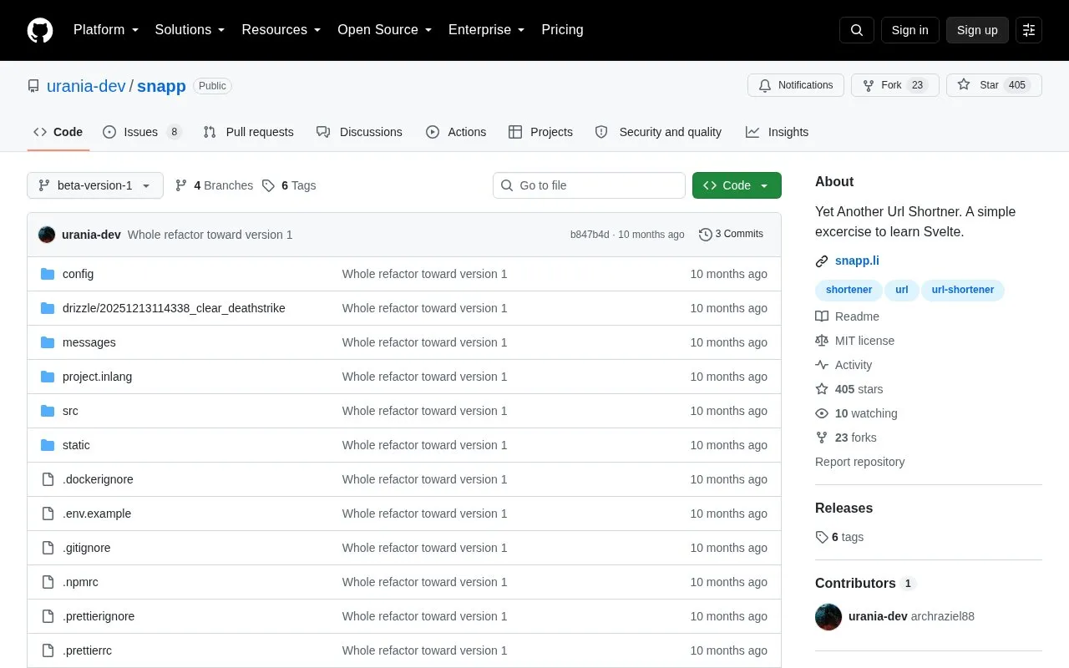
Task: Click the Go to file search field
Action: pos(589,185)
